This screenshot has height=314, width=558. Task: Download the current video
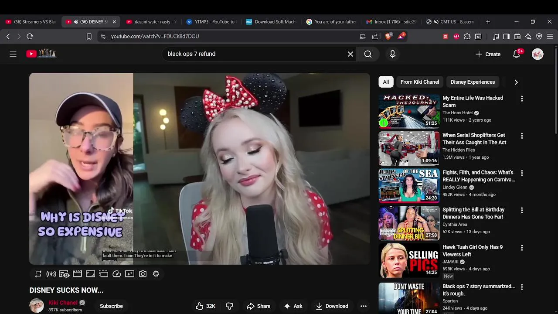pyautogui.click(x=332, y=306)
